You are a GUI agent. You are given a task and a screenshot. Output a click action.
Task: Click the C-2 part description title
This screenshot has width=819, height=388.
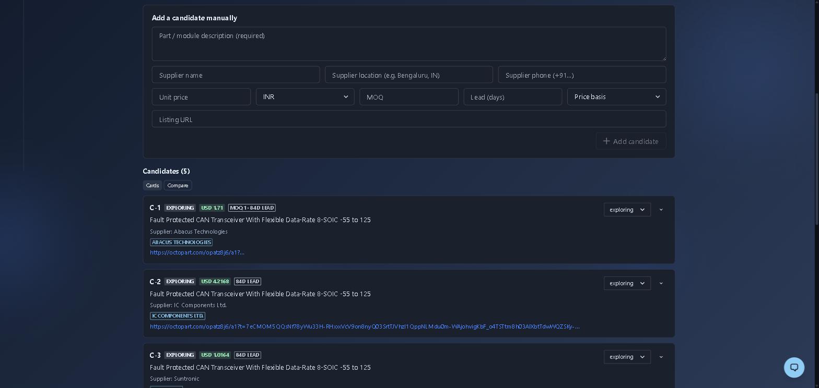[x=260, y=294]
